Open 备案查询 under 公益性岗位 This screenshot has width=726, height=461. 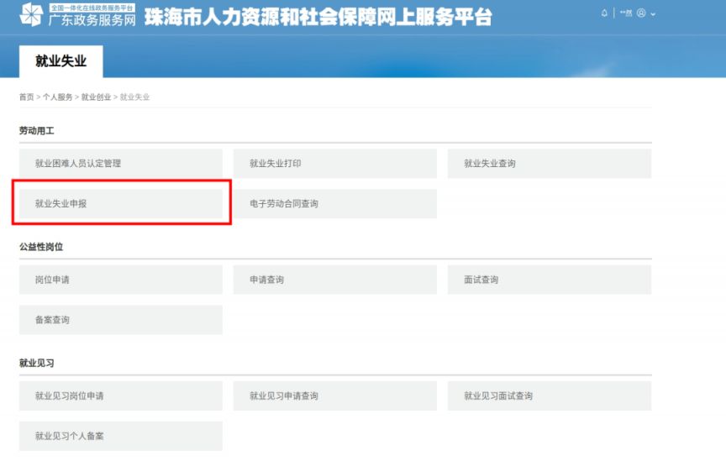click(x=120, y=320)
